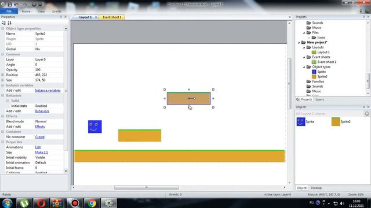
Task: Collapse the Behaviors section
Action: 2,95
